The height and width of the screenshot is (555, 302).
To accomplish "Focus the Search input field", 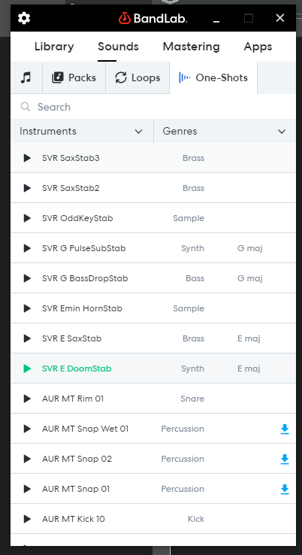I will [x=153, y=107].
